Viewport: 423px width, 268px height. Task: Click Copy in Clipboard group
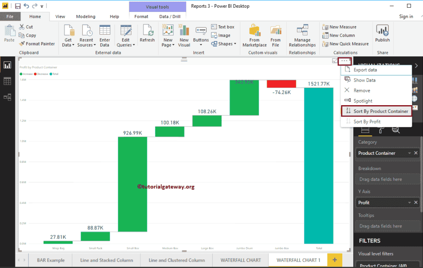(27, 35)
